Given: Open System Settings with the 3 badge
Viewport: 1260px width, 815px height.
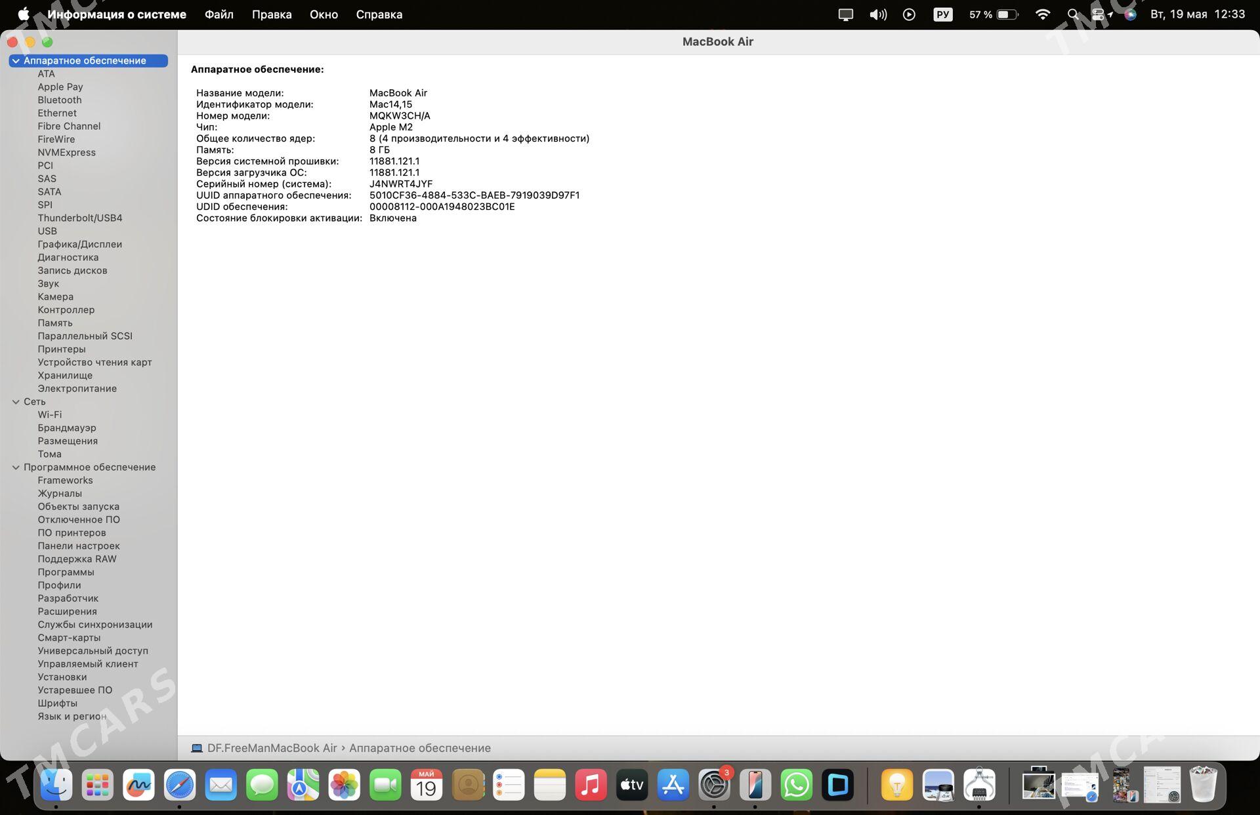Looking at the screenshot, I should pos(714,784).
